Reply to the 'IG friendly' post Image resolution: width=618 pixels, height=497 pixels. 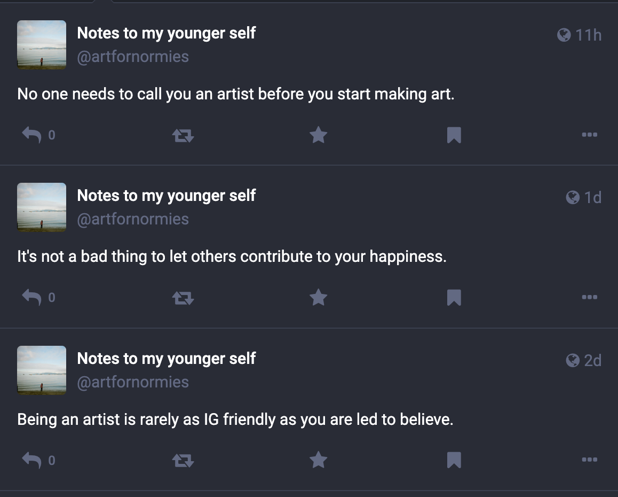coord(32,460)
